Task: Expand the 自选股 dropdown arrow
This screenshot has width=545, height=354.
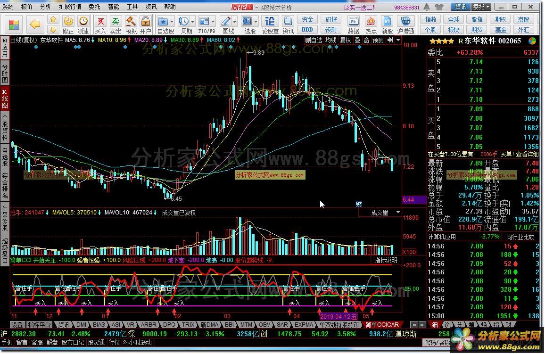Action: (172, 22)
